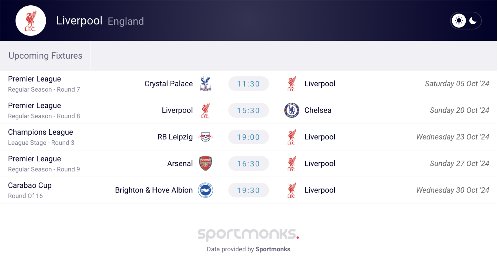
Task: Follow the Sportmonks data provider link
Action: 273,249
